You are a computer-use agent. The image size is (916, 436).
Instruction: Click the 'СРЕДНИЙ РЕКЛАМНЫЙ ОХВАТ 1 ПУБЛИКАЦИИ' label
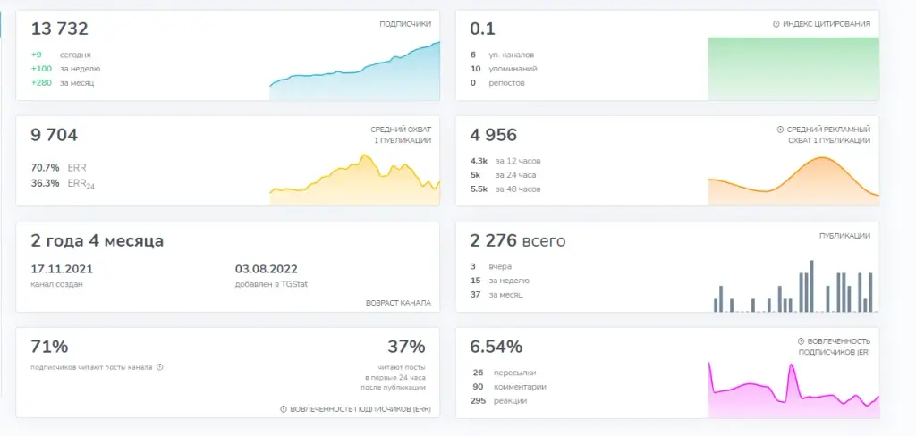pos(828,136)
